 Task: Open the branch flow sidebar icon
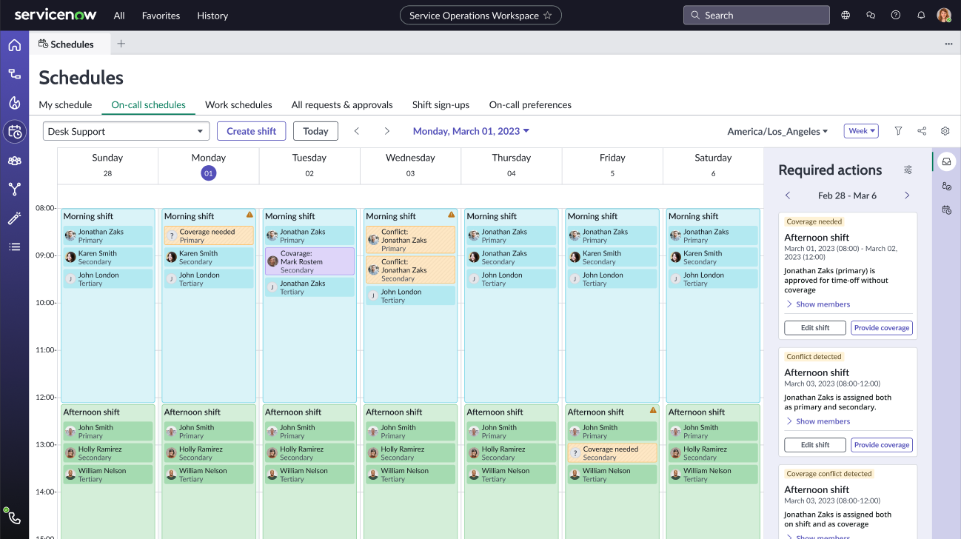click(14, 190)
